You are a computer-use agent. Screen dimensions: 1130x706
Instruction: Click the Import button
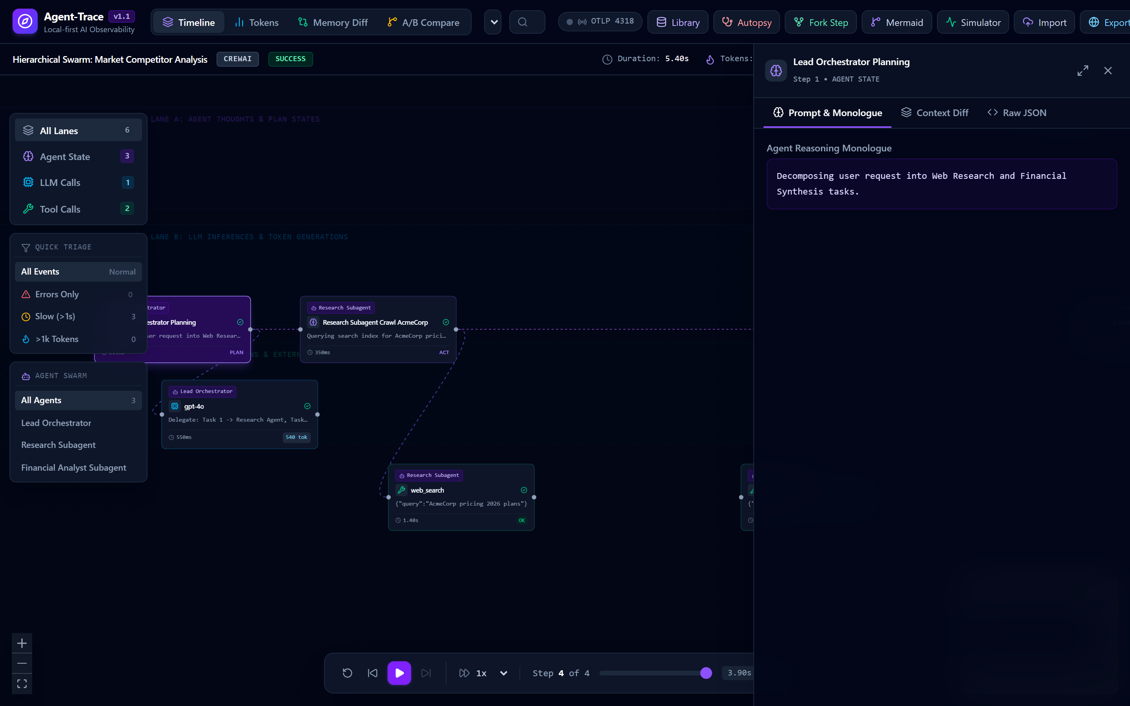click(x=1044, y=22)
